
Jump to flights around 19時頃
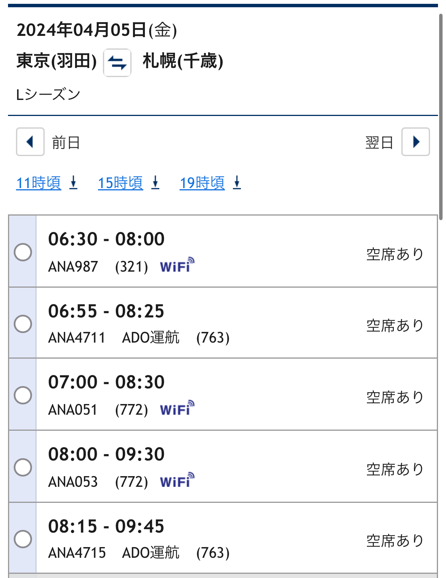pyautogui.click(x=202, y=183)
